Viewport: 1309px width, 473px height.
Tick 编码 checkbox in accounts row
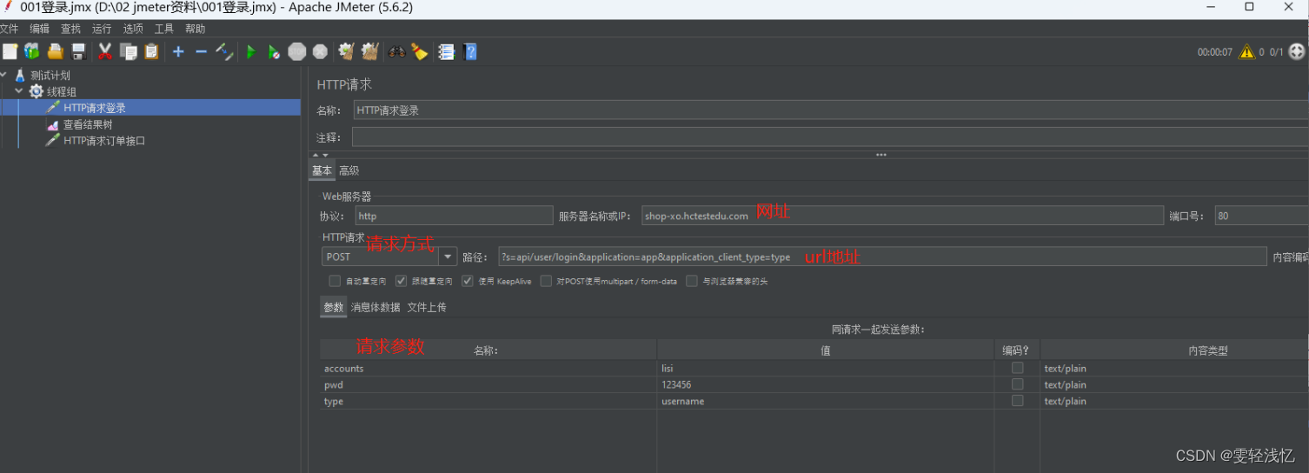[x=1017, y=368]
